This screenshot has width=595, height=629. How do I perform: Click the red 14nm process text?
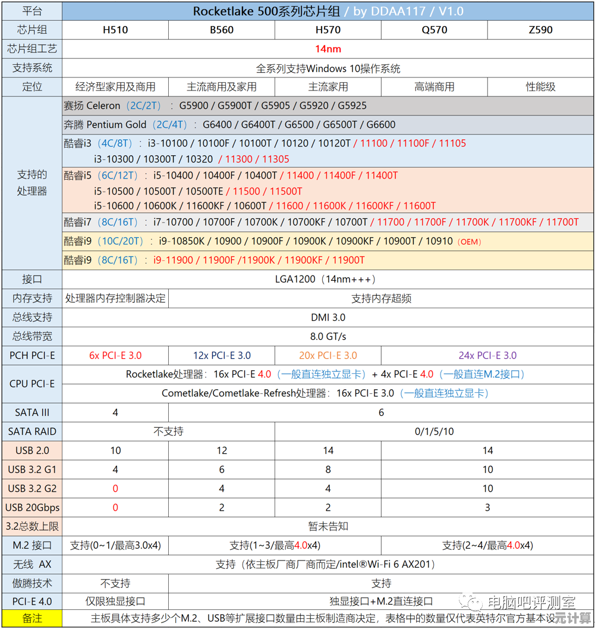click(328, 49)
